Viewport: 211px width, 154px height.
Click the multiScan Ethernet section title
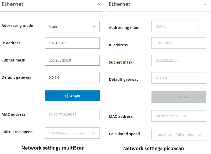[13, 4]
